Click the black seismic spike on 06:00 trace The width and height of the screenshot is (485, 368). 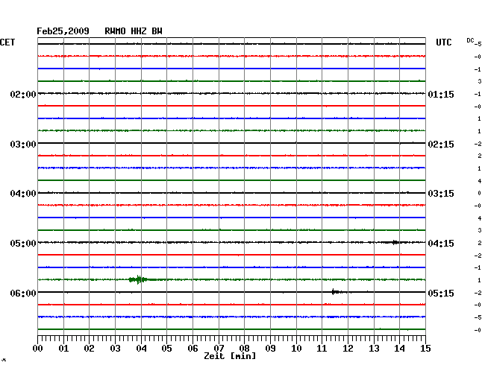336,292
